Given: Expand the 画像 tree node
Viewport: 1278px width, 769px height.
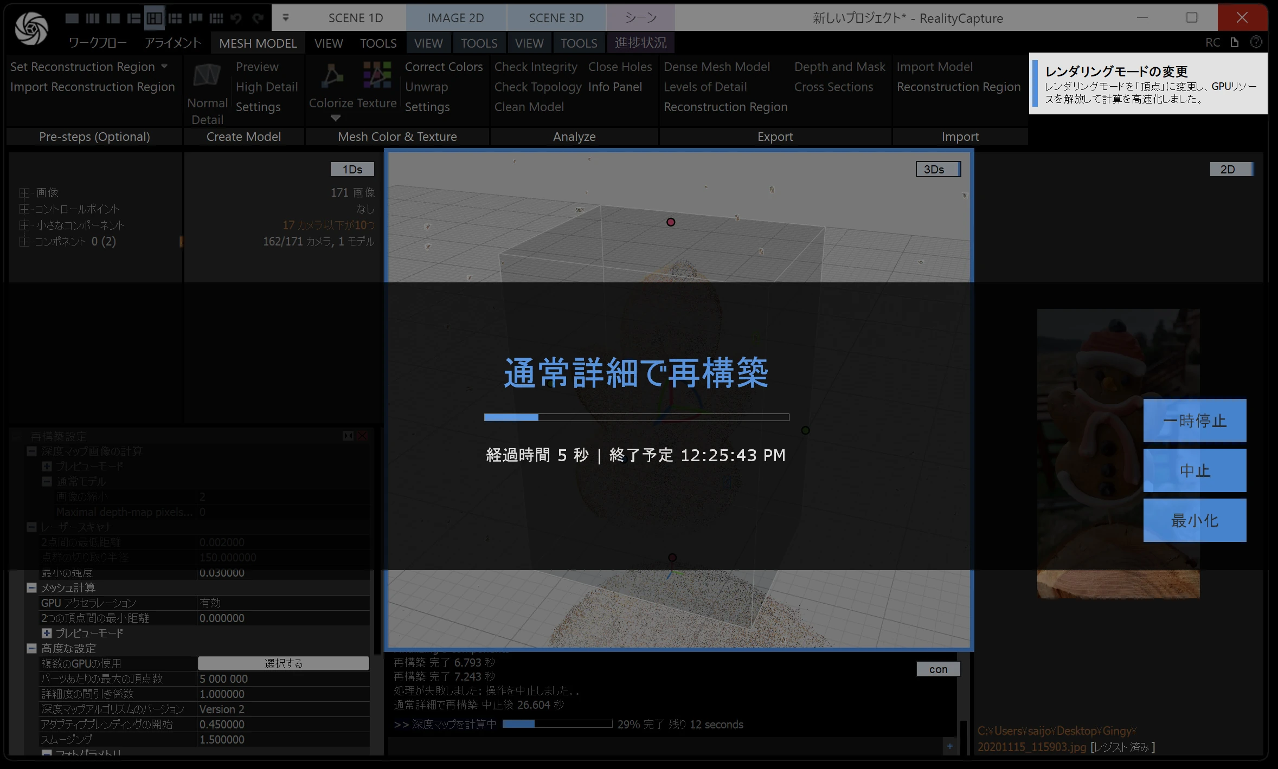Looking at the screenshot, I should 24,193.
